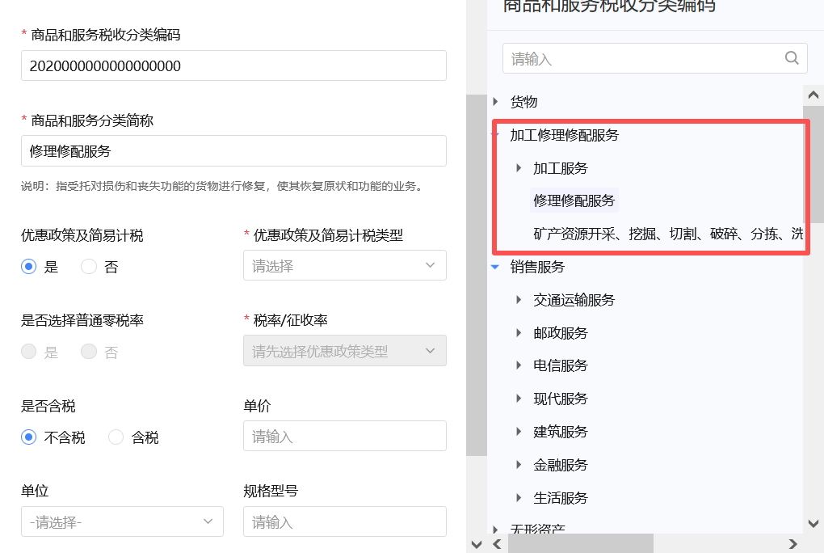Expand the 加工服务 tree node
Image resolution: width=824 pixels, height=553 pixels.
tap(517, 167)
